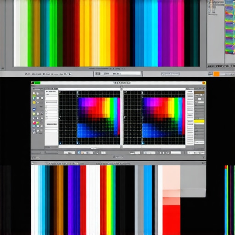Click the left color grid view
This screenshot has width=235, height=235.
[90, 117]
